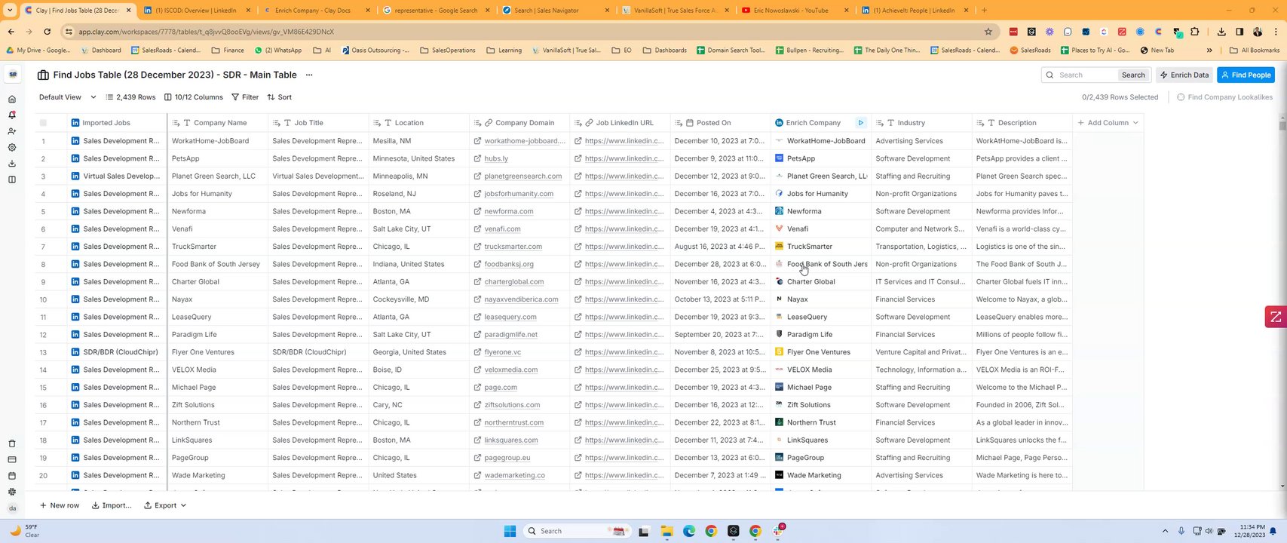Image resolution: width=1287 pixels, height=543 pixels.
Task: Open the table title more options (three dots)
Action: (309, 75)
